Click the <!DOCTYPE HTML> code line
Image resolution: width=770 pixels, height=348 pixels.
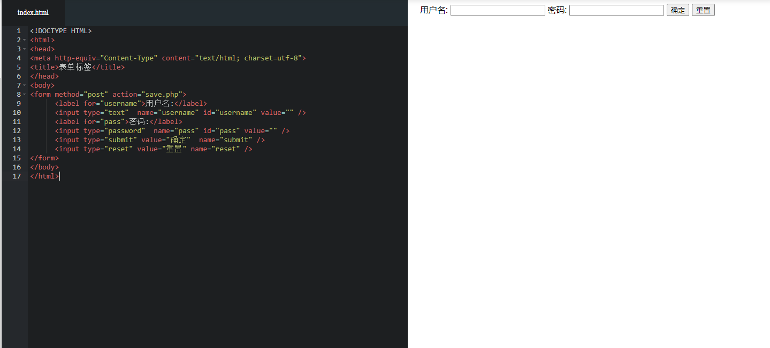click(61, 31)
